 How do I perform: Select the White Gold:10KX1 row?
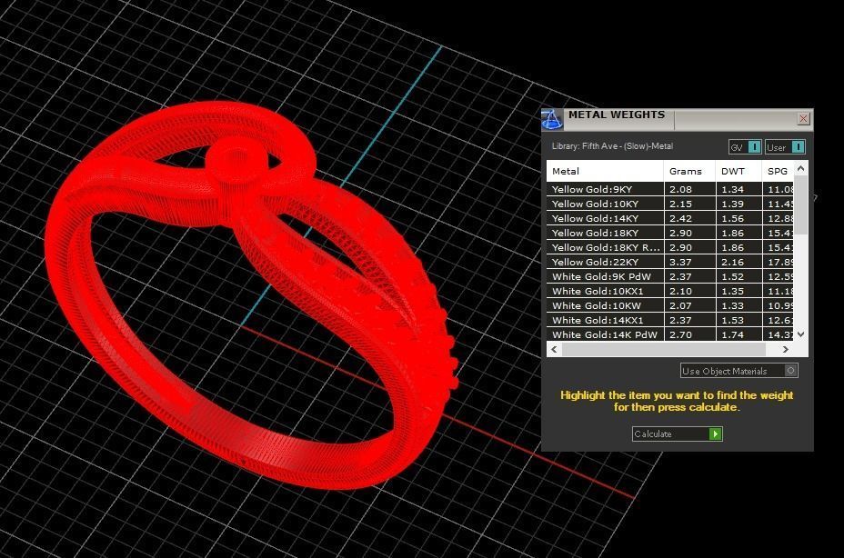point(670,291)
